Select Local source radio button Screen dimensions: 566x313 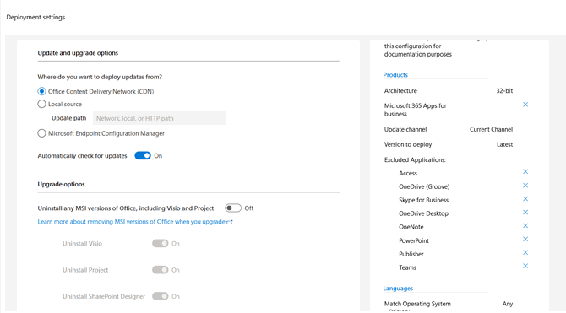(42, 105)
